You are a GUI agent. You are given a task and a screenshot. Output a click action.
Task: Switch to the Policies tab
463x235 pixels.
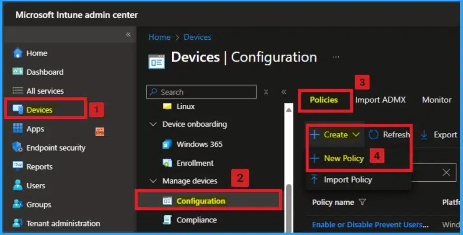coord(324,100)
